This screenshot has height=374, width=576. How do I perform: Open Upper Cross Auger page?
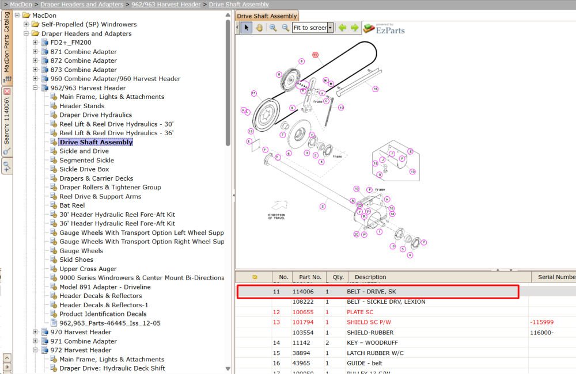tap(88, 269)
